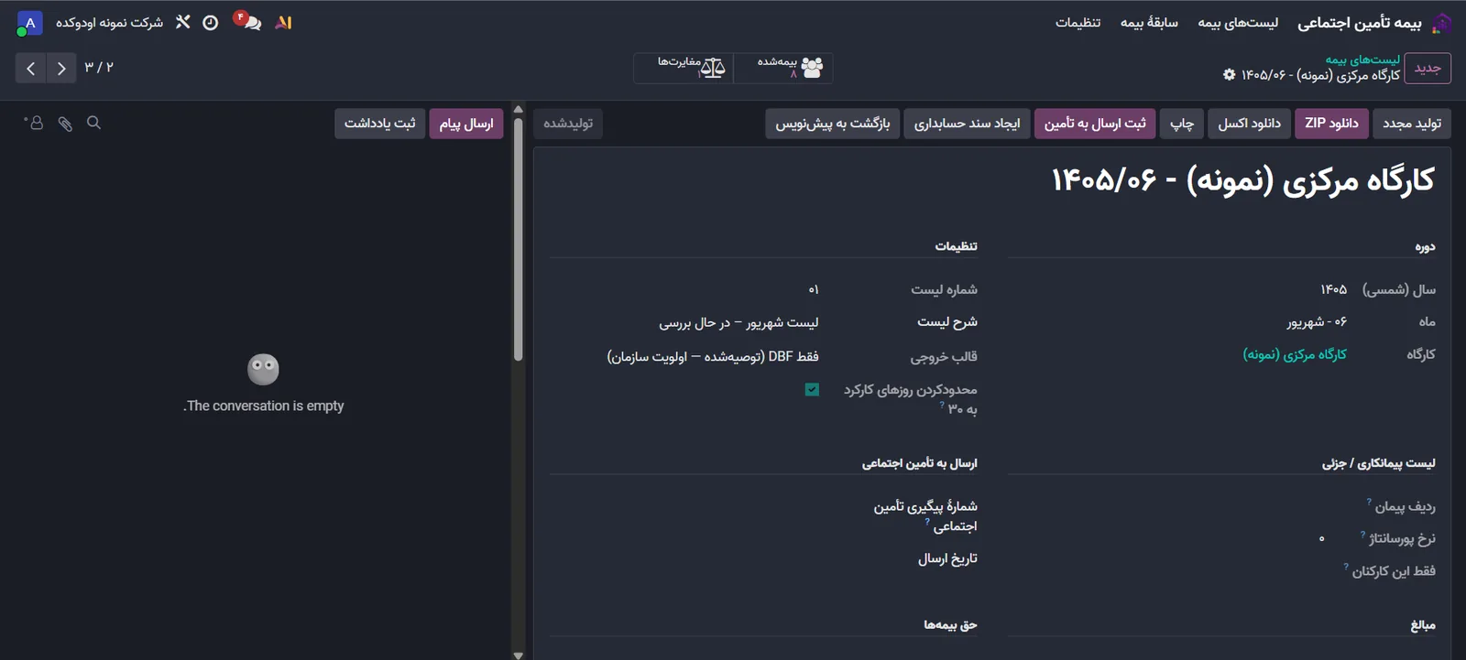Screen dimensions: 1466x660
Task: Click the بیمه تأمین اجتماعی app title
Action: pos(1359,23)
